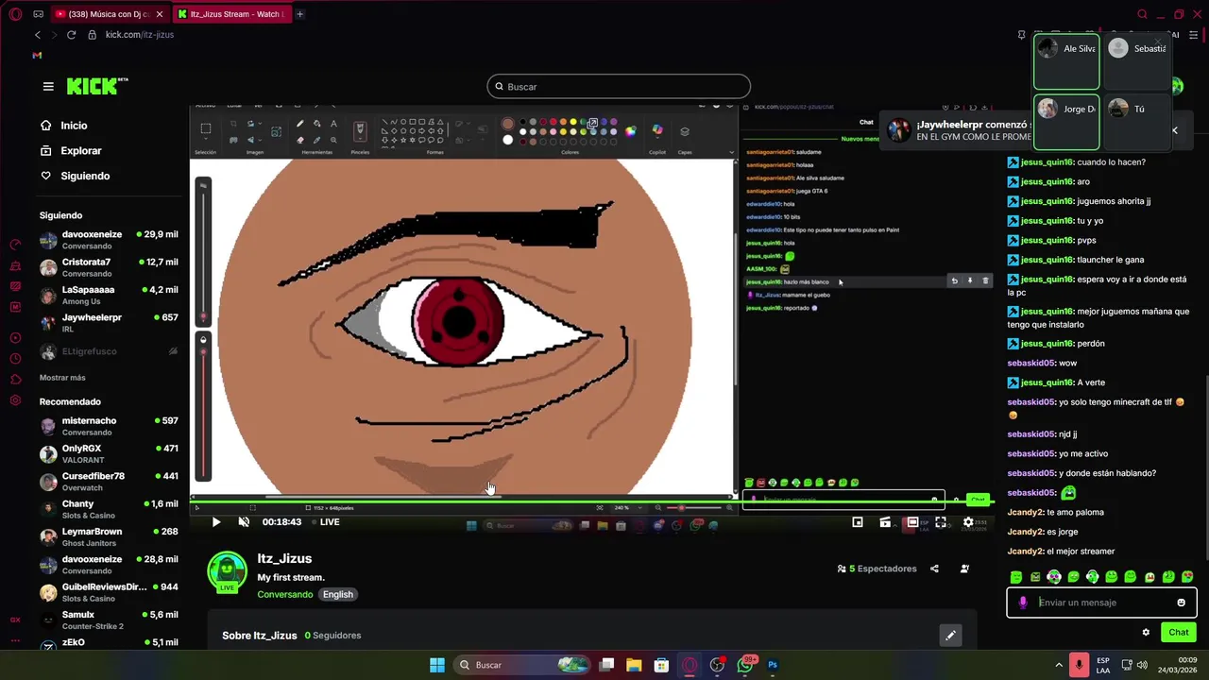The image size is (1209, 680).
Task: Click the Conversando category link
Action: [x=285, y=594]
